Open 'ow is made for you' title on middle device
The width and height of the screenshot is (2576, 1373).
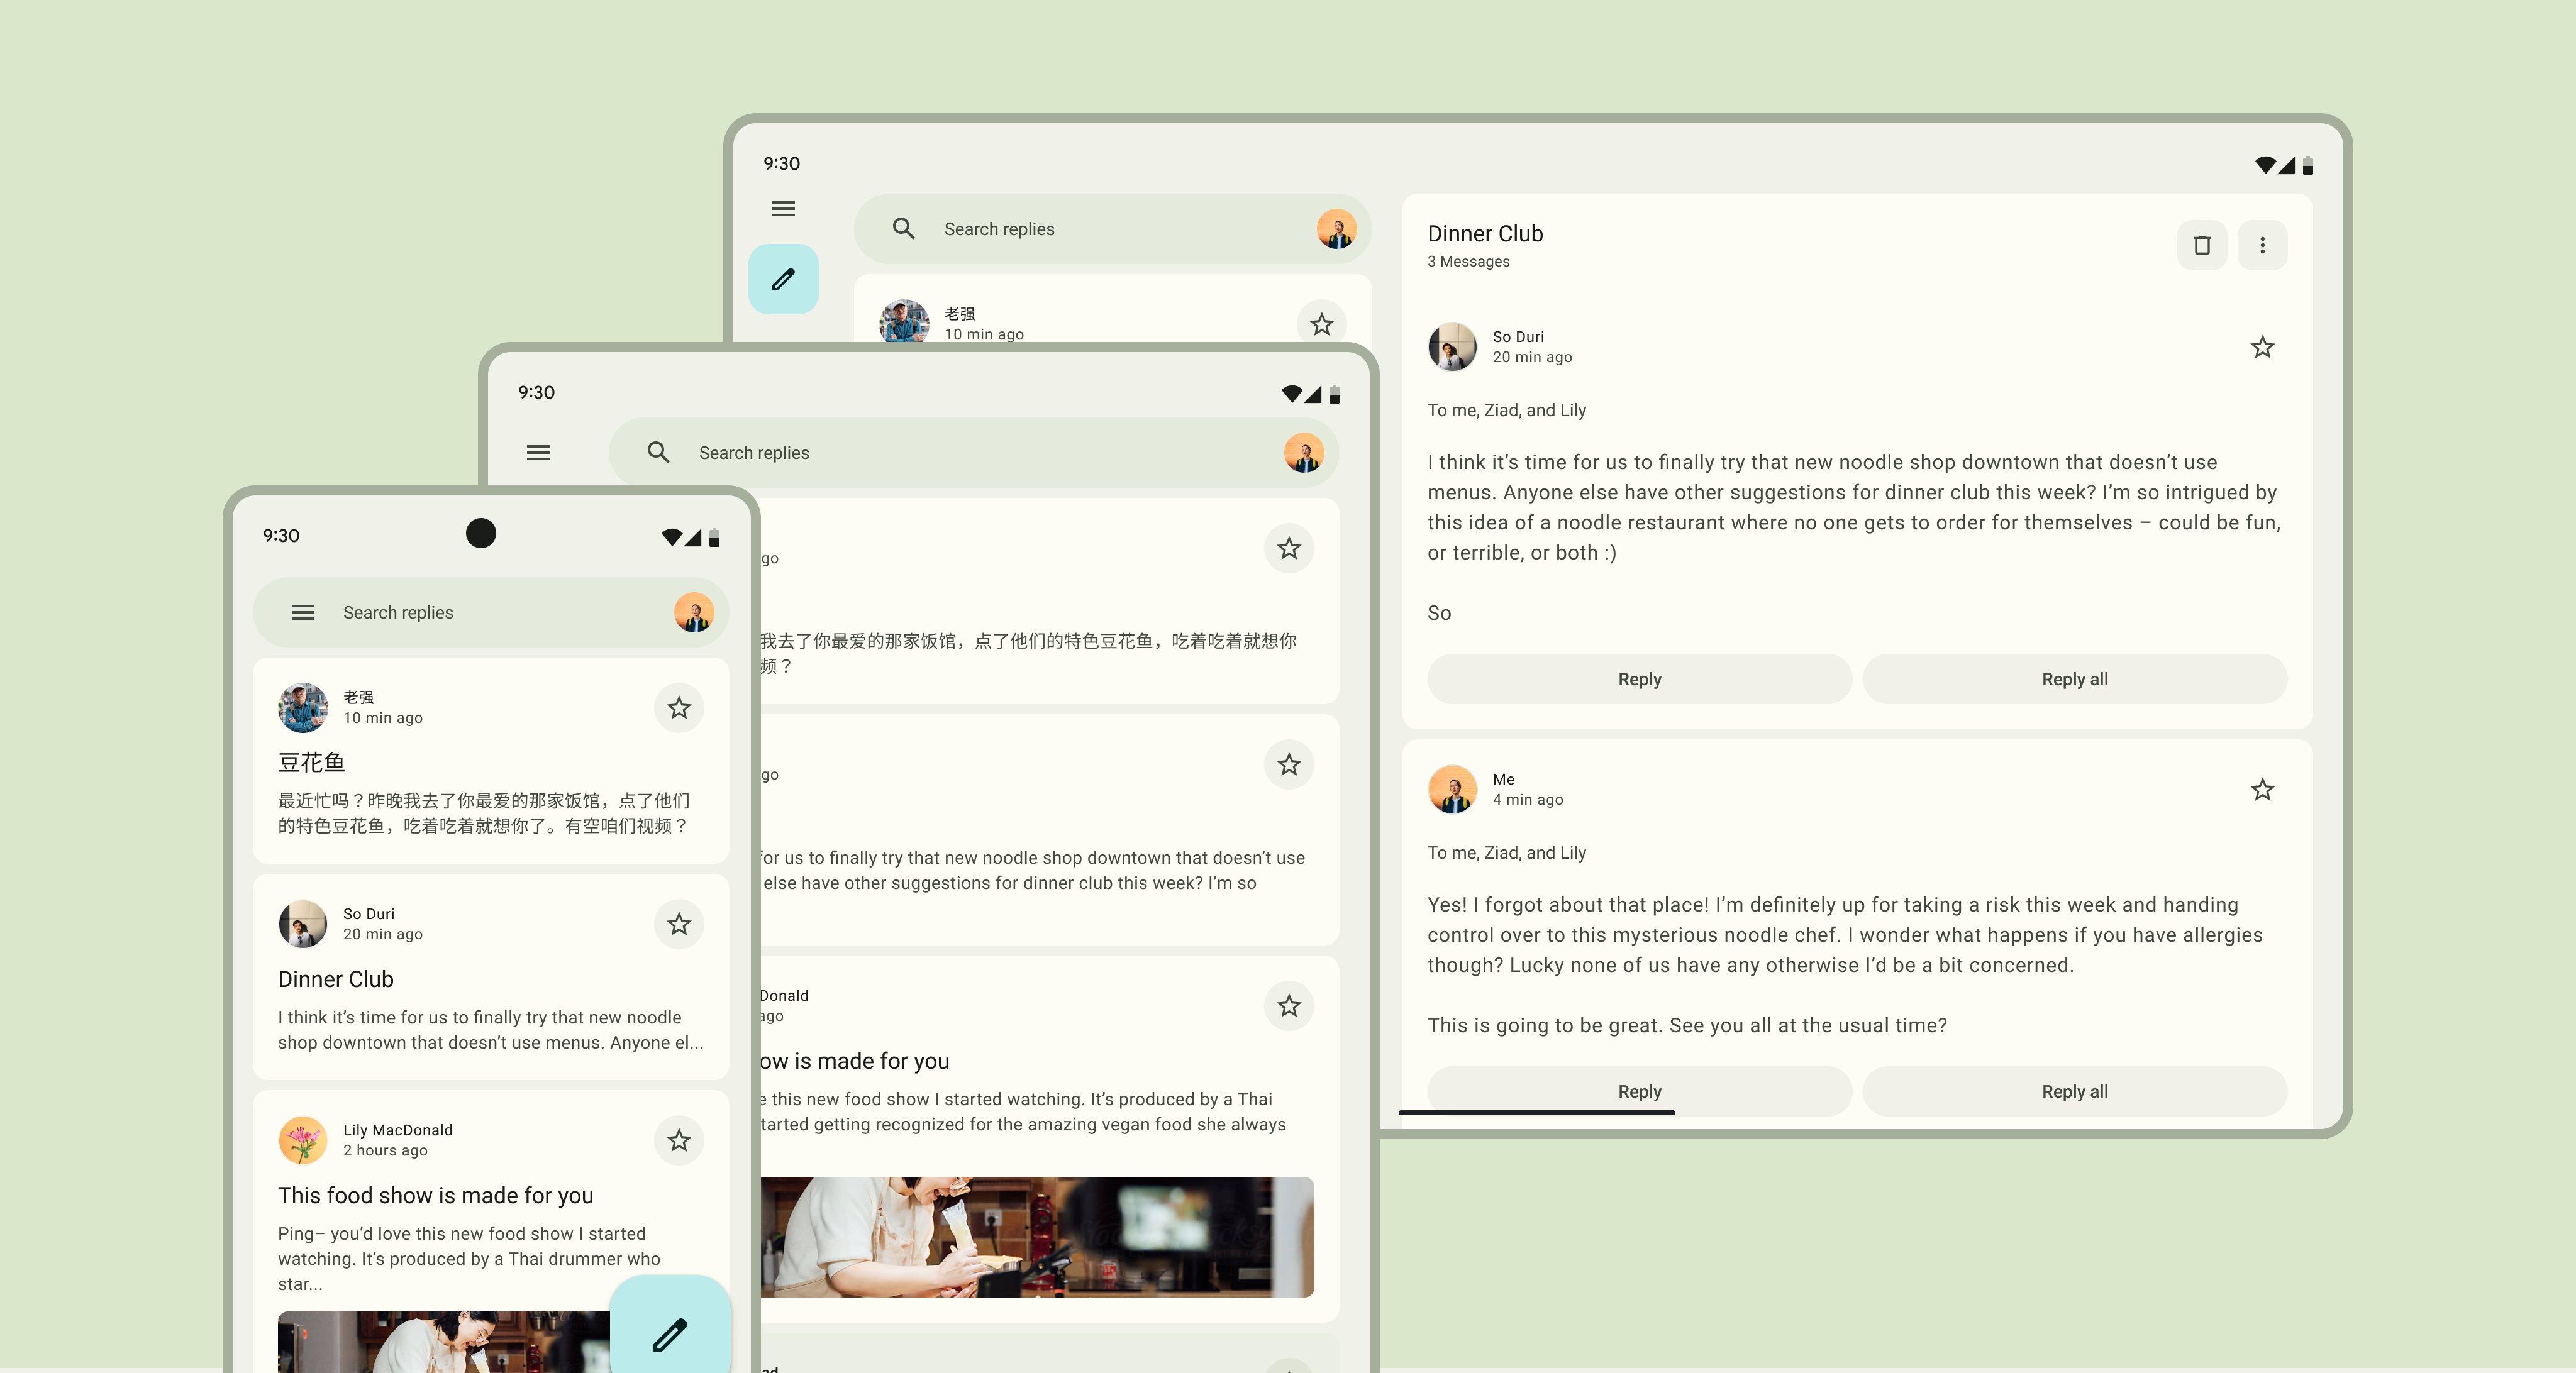855,1061
